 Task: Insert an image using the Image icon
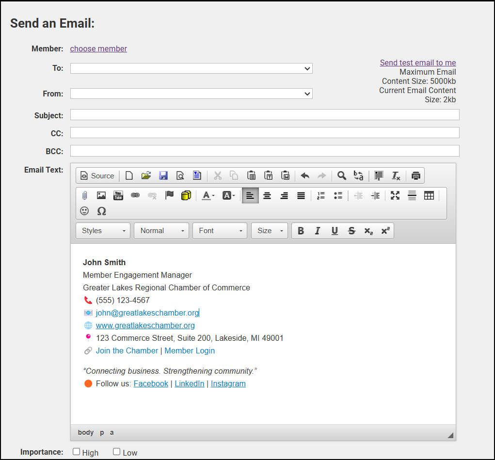tap(101, 195)
